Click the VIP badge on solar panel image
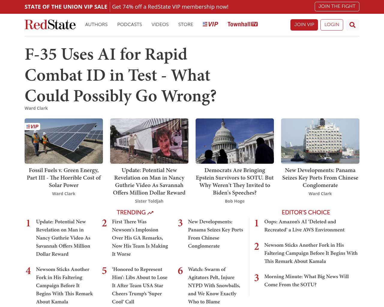Screen dimensions: 384x307 32,127
